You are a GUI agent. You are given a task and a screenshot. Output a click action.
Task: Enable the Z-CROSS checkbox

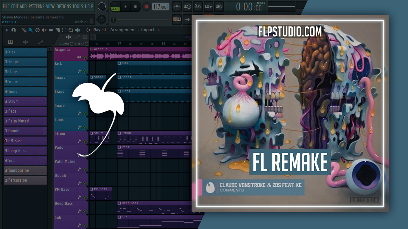tap(72, 44)
